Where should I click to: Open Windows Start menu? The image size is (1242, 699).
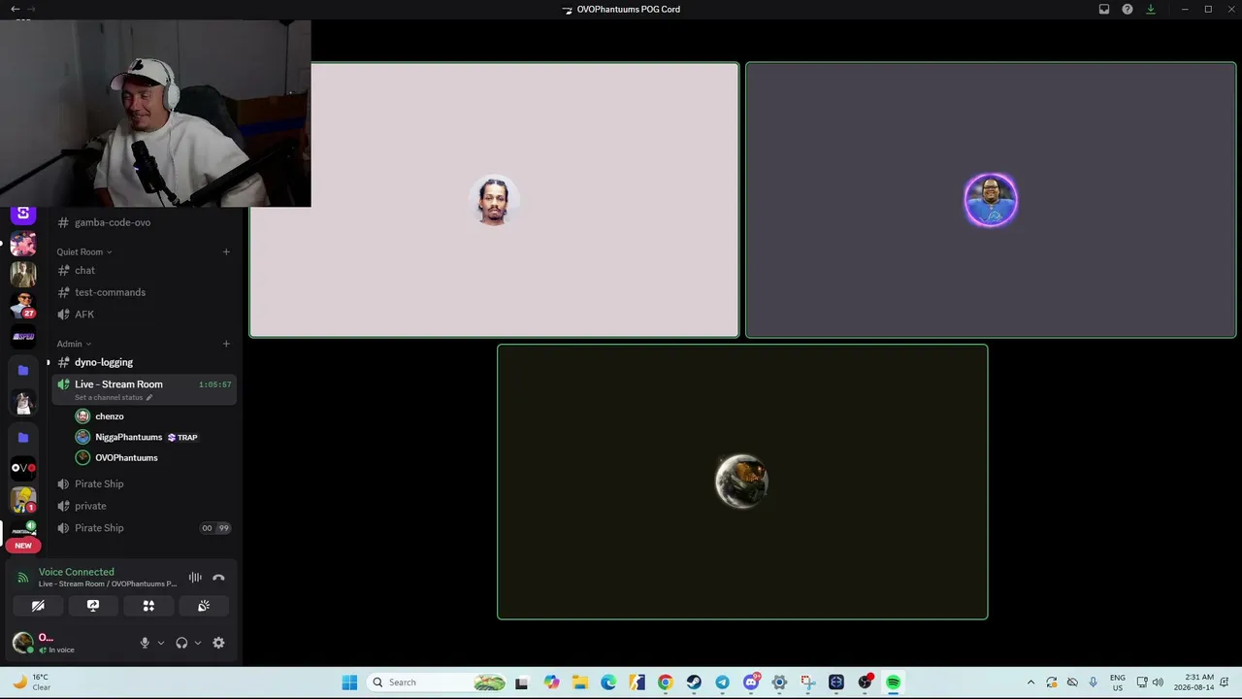pos(349,682)
